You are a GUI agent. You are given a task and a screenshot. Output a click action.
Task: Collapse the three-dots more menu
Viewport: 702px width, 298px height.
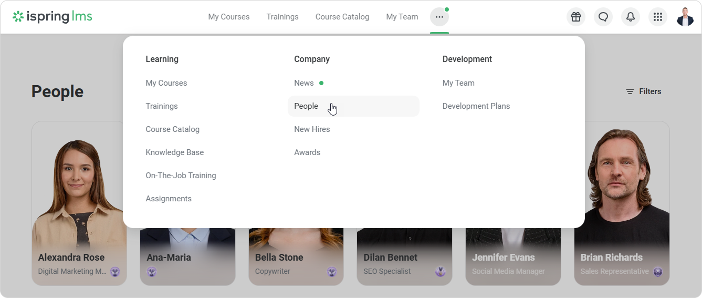coord(439,17)
